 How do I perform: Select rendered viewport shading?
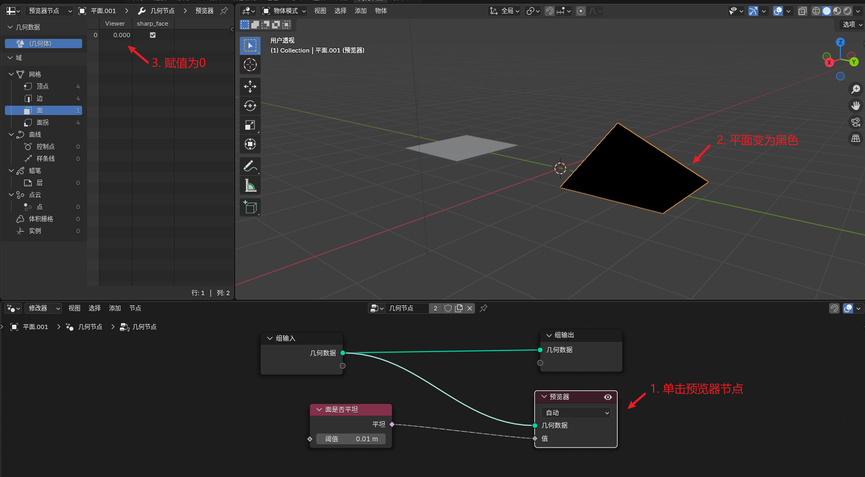click(847, 11)
